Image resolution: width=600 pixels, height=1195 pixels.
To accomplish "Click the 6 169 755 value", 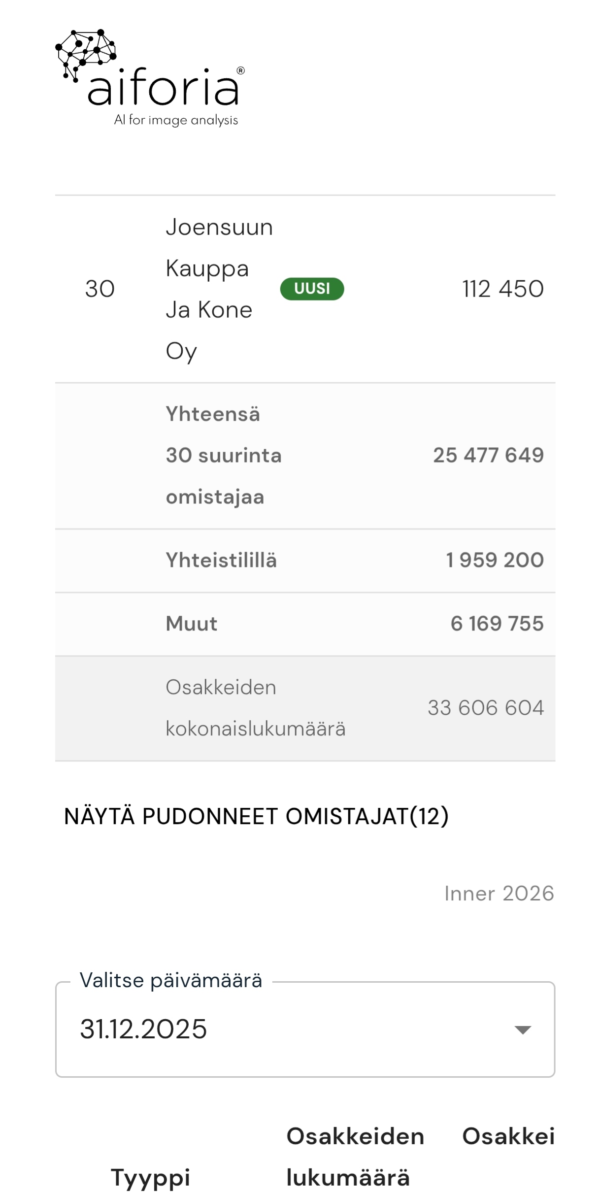I will [497, 624].
